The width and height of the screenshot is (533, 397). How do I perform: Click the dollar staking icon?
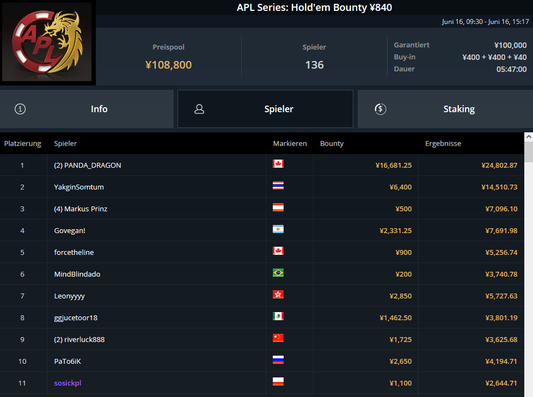(x=381, y=109)
